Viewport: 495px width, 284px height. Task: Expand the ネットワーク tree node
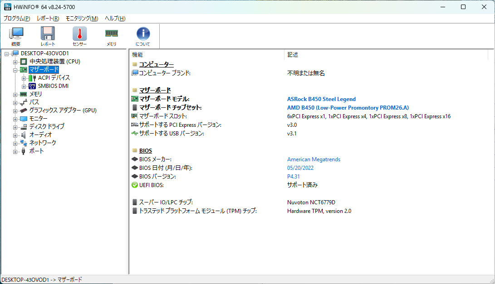pos(15,143)
